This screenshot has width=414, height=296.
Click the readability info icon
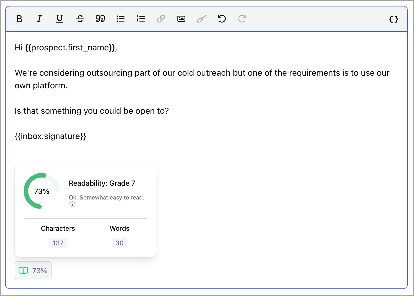tap(72, 205)
